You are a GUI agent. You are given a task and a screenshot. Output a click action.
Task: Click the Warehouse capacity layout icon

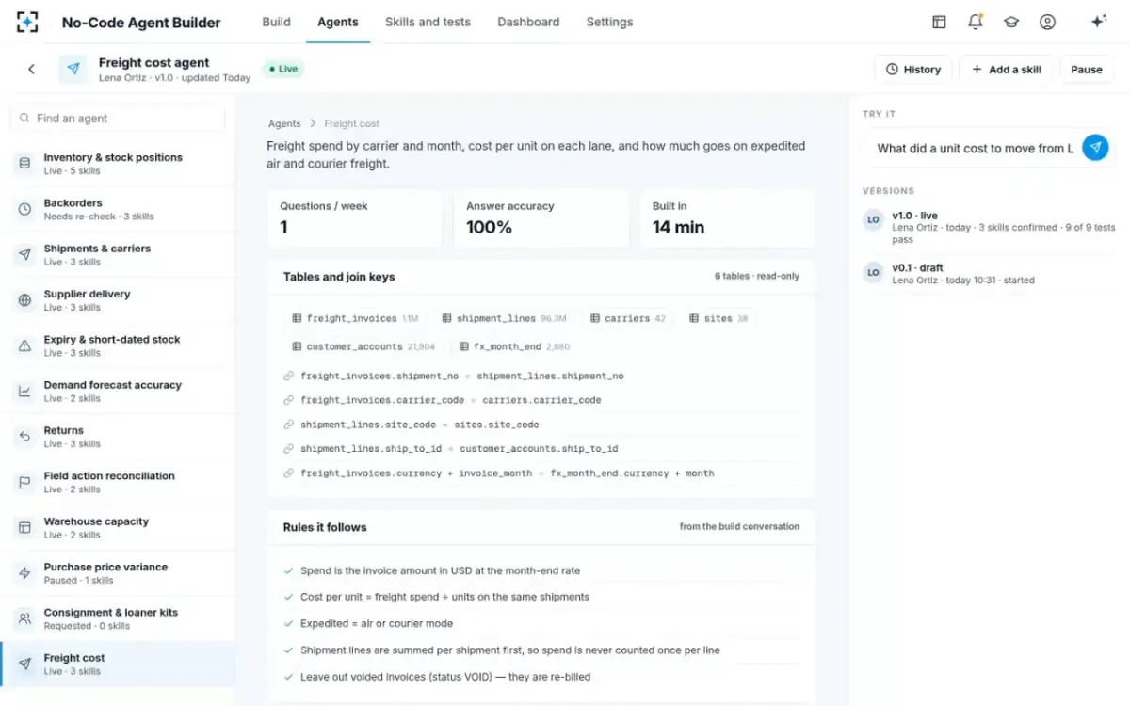pos(24,528)
